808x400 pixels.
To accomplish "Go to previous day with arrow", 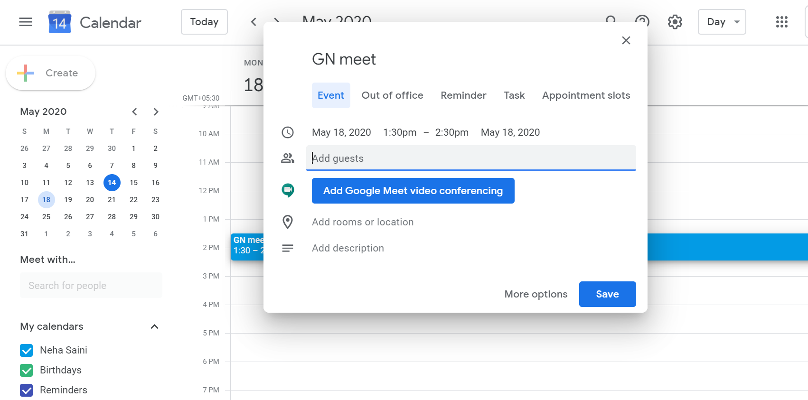I will 254,22.
